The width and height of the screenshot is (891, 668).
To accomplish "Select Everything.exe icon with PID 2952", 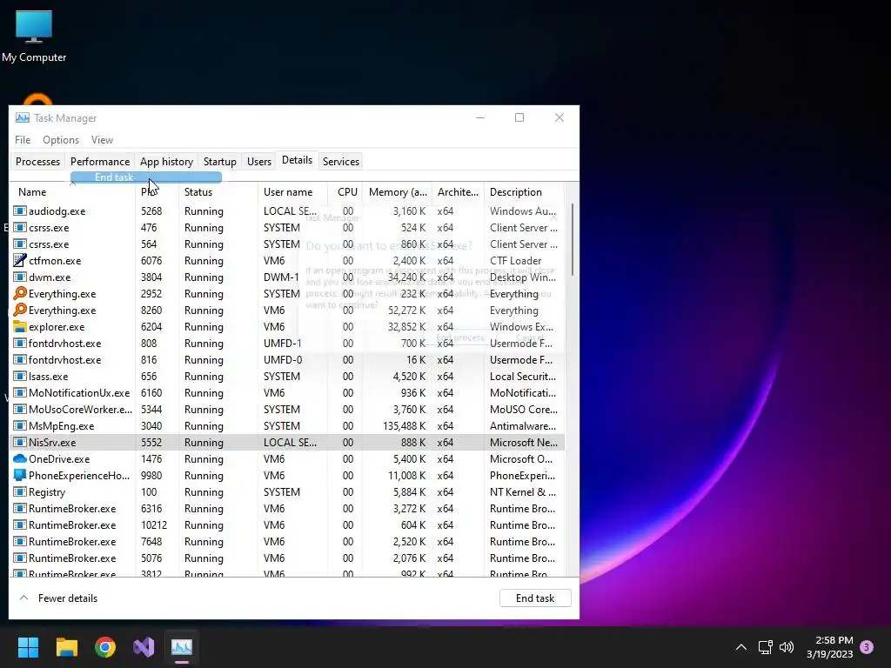I will pyautogui.click(x=20, y=294).
